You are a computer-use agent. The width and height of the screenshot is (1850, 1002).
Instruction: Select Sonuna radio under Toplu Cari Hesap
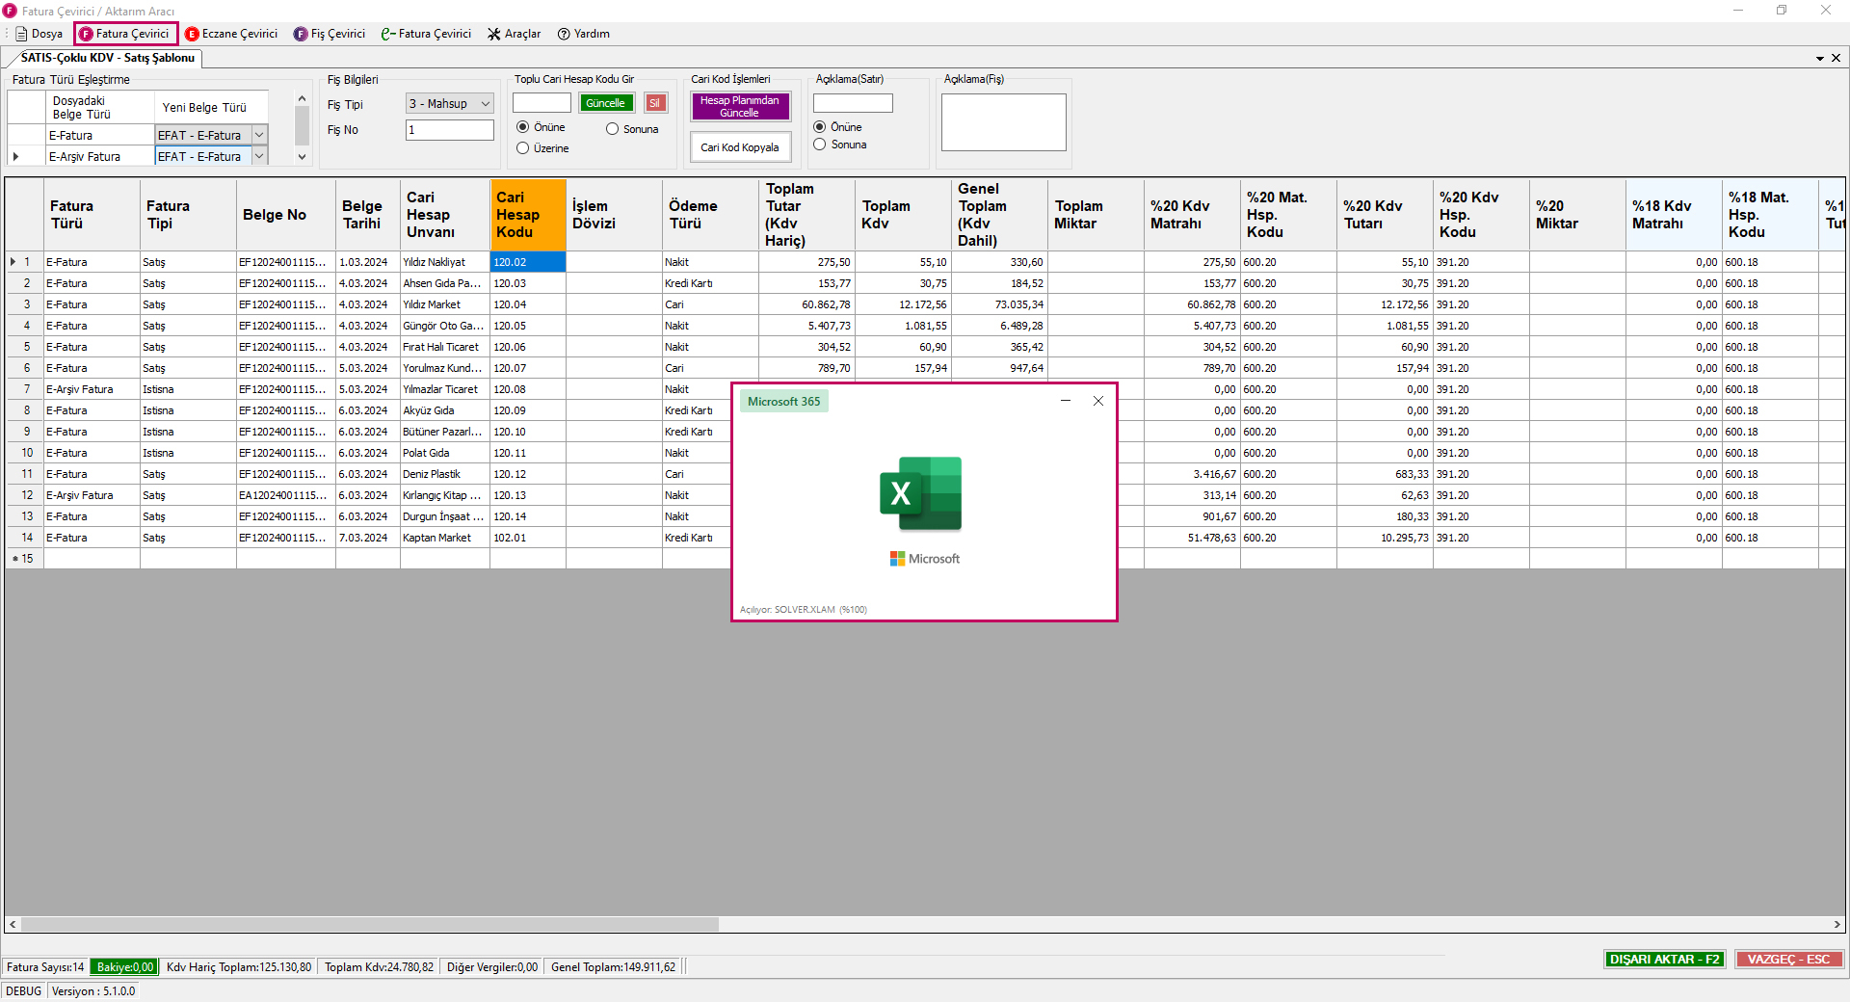click(x=612, y=129)
